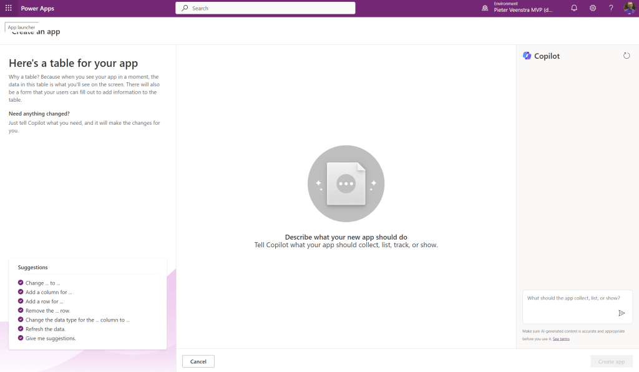The width and height of the screenshot is (639, 372).
Task: Click the 'Need anything changed?' heading
Action: pos(39,114)
